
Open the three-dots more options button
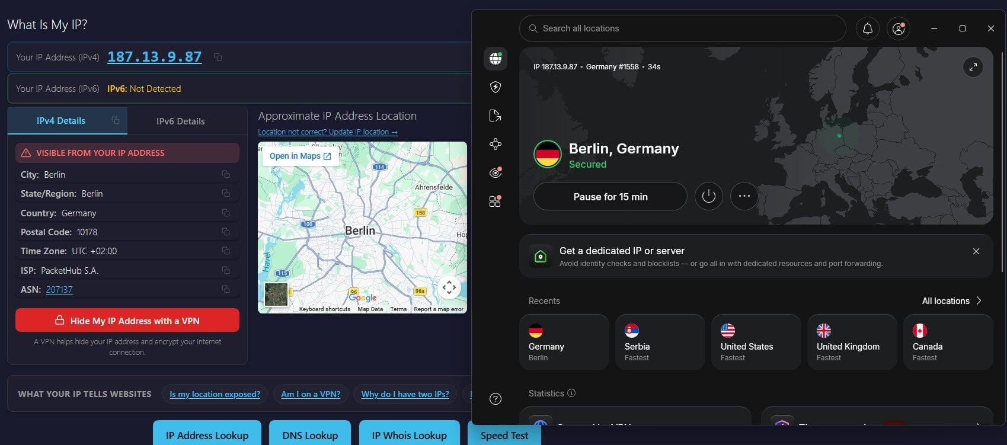[x=744, y=196]
